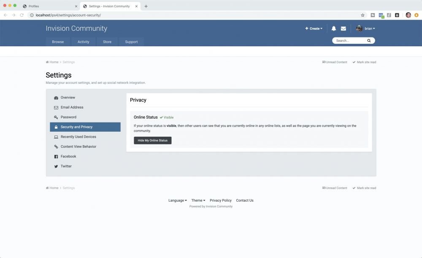422x258 pixels.
Task: Select Email Address settings
Action: pyautogui.click(x=85, y=107)
